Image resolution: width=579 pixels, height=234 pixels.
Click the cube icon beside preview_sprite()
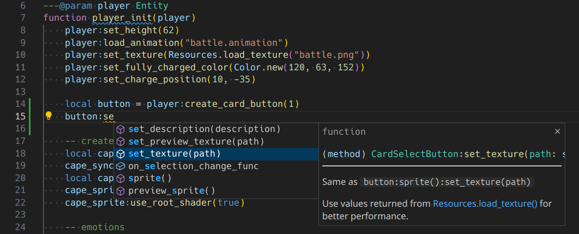tap(120, 191)
